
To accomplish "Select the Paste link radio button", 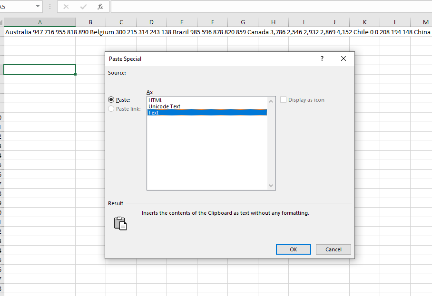I will coord(111,108).
